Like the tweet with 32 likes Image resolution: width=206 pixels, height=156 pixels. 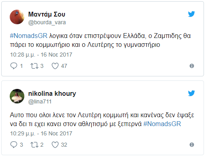tap(55, 145)
